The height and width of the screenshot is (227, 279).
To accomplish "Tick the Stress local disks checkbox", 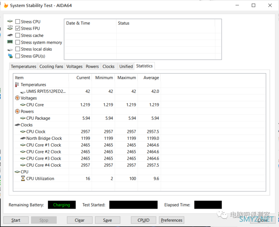I will pos(18,49).
